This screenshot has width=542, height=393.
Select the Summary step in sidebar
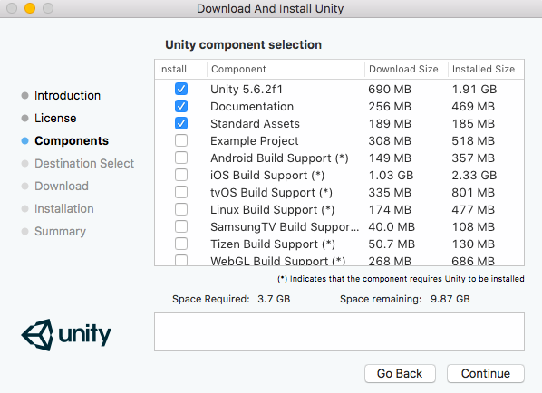[x=60, y=232]
